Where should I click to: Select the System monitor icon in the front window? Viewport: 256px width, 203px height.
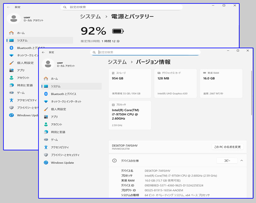46,86
